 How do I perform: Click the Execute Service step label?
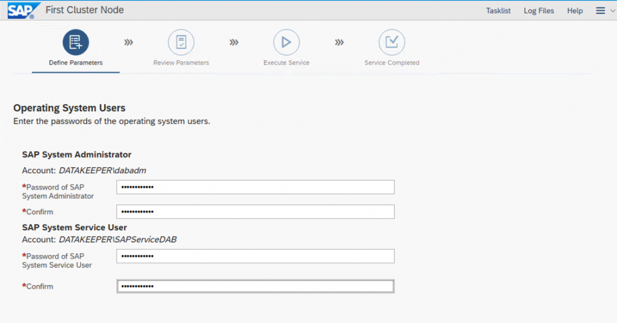pos(286,63)
